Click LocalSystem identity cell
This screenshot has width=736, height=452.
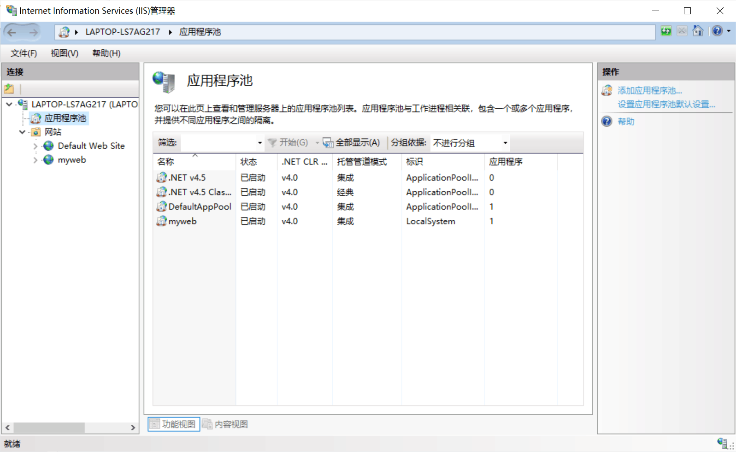(x=430, y=221)
